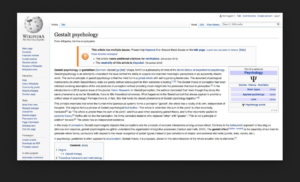Click the Vision Research link

pos(120,90)
